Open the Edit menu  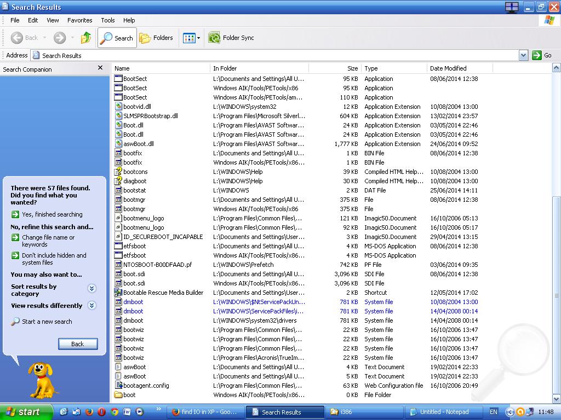(33, 20)
